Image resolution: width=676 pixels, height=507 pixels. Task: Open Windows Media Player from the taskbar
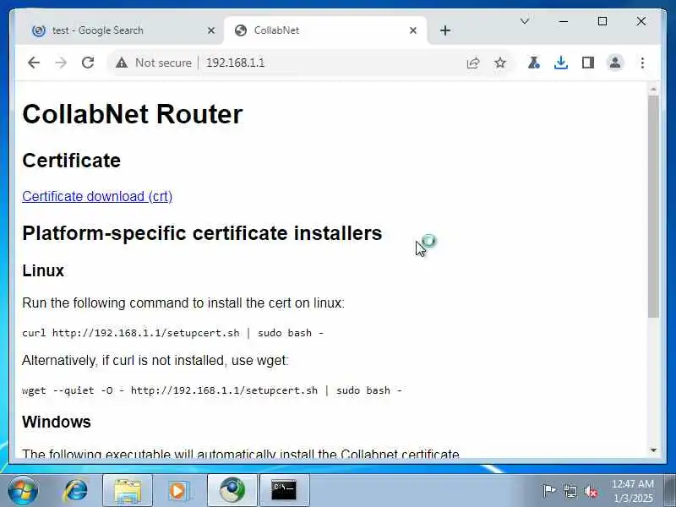pos(178,490)
